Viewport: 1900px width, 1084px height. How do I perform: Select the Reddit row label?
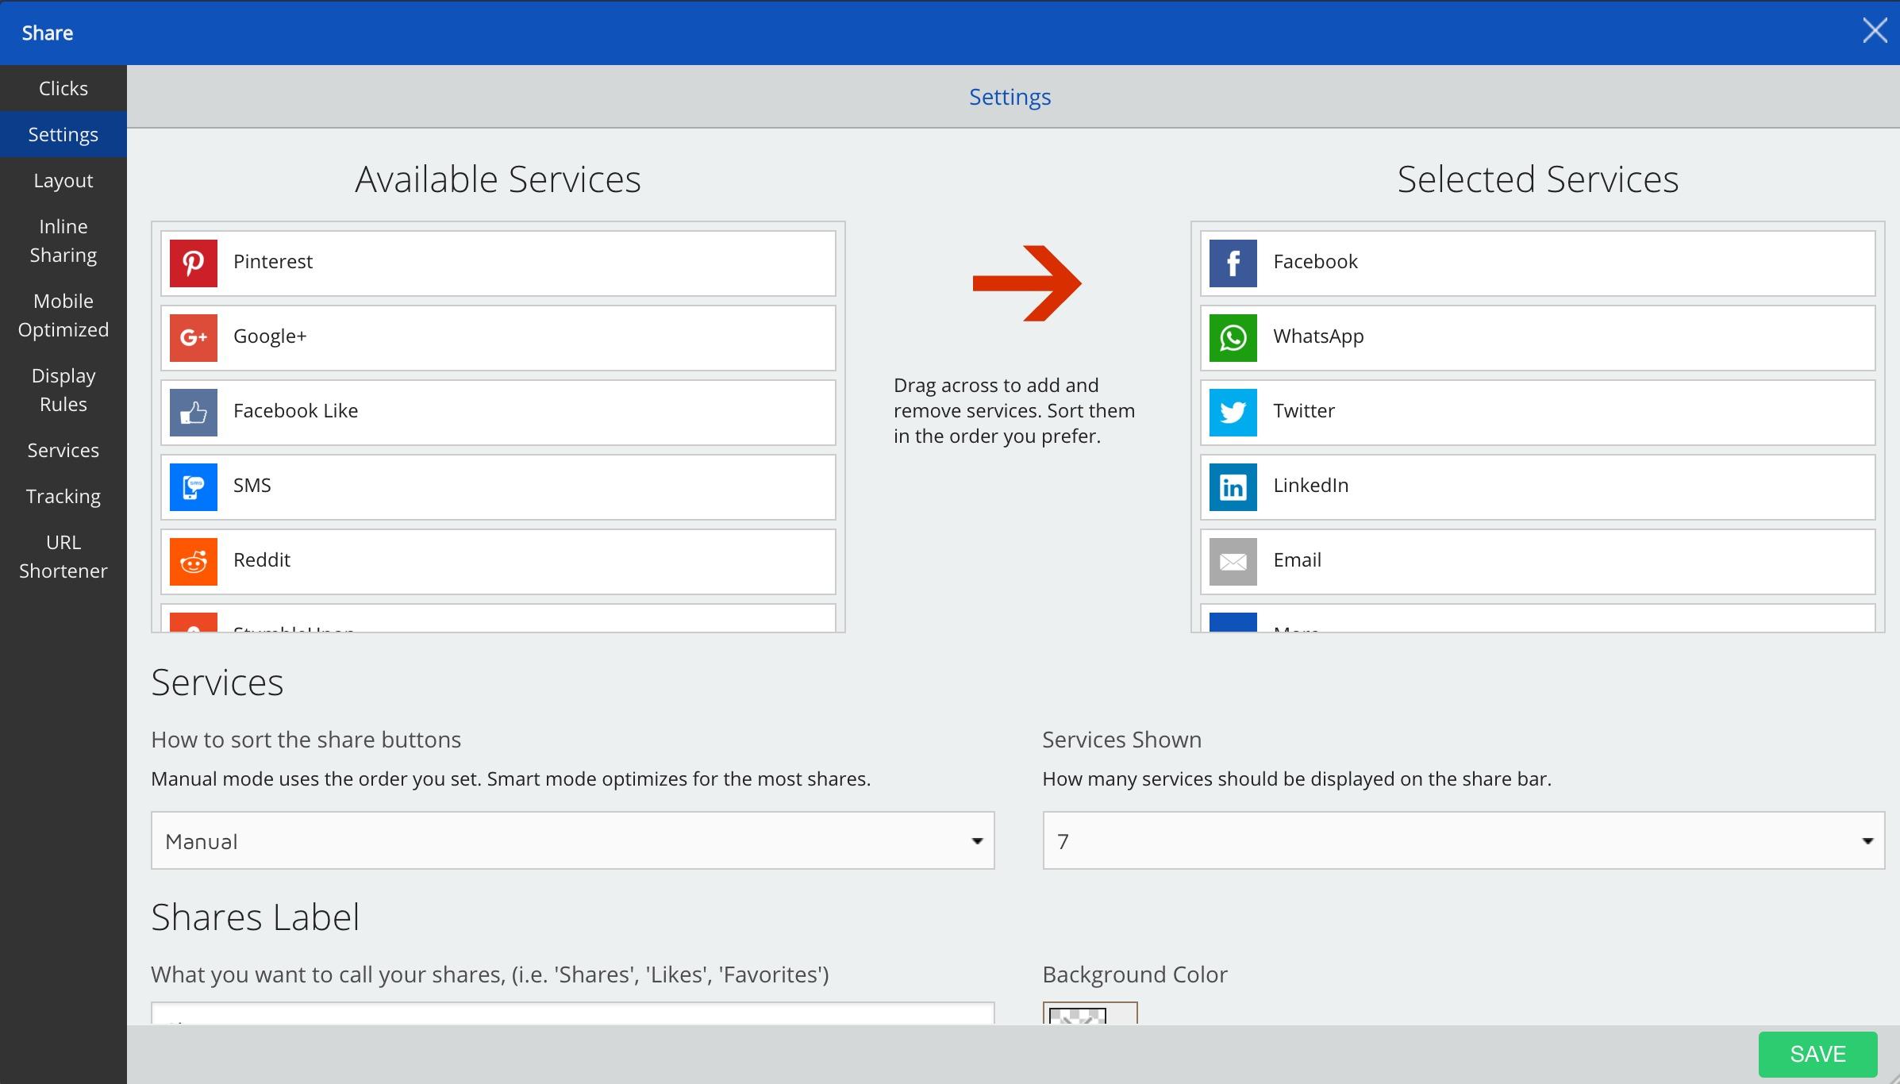262,560
